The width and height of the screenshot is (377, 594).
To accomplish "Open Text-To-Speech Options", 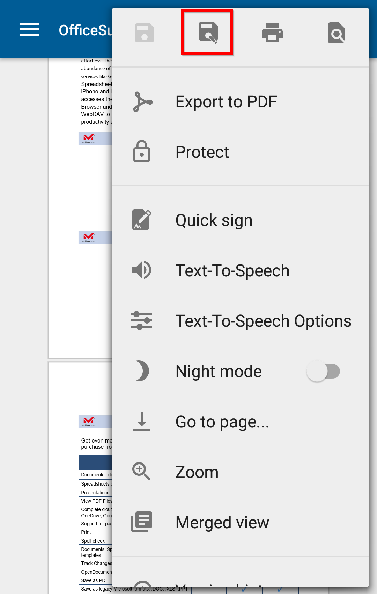I will (263, 321).
